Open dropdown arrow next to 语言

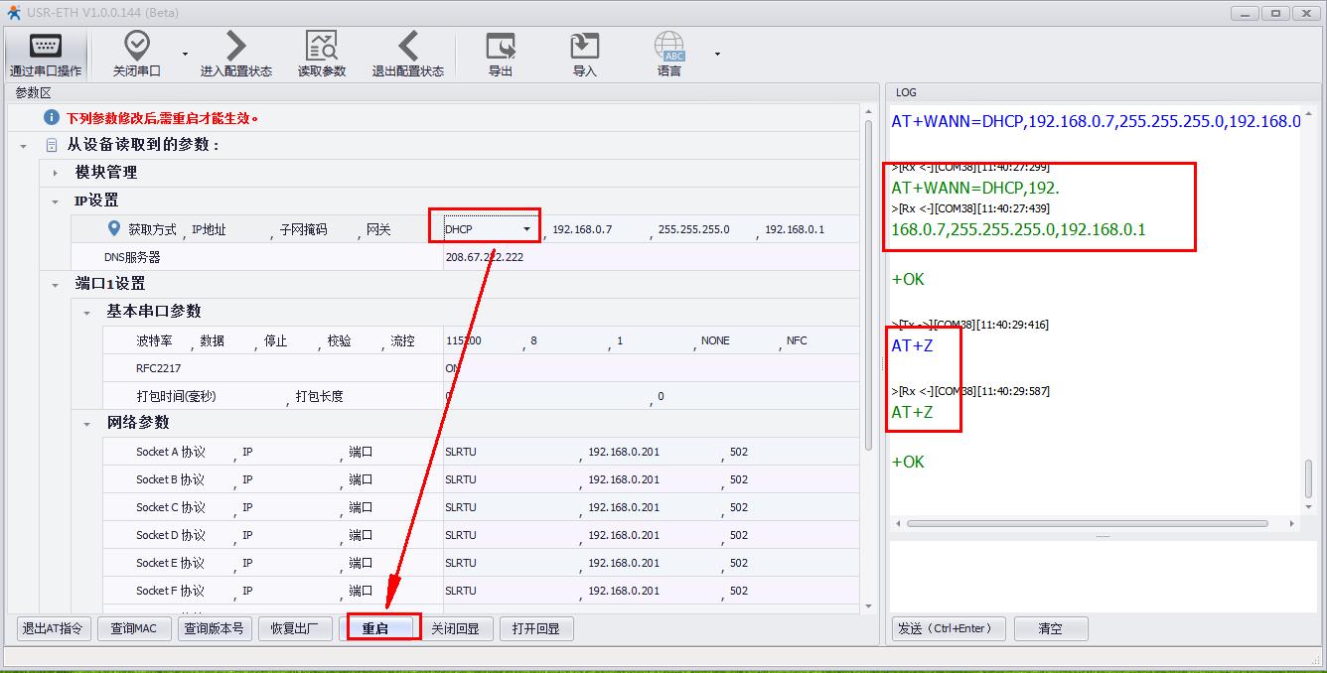tap(717, 55)
